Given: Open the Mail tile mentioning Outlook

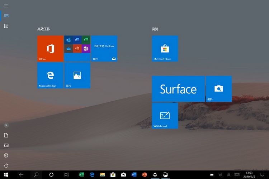Looking at the screenshot, I should [104, 48].
